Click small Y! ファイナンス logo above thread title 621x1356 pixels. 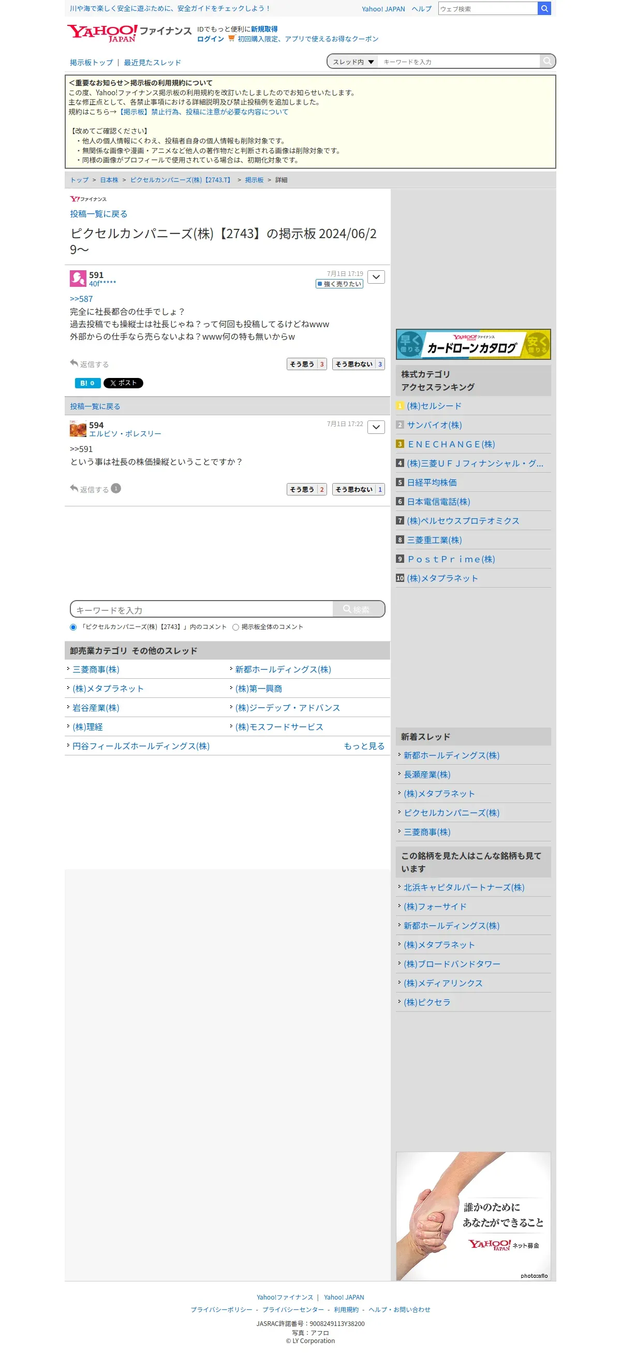(88, 199)
